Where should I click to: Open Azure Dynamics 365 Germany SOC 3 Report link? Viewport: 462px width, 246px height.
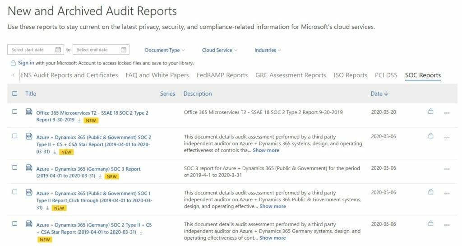point(88,172)
